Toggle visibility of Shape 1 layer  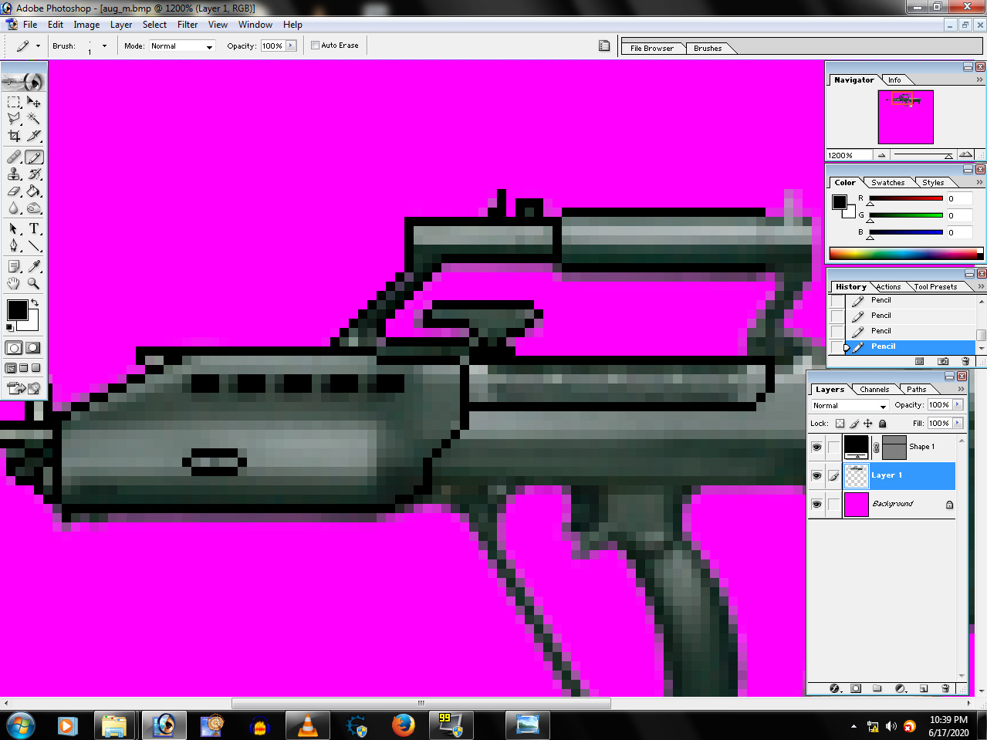point(816,447)
